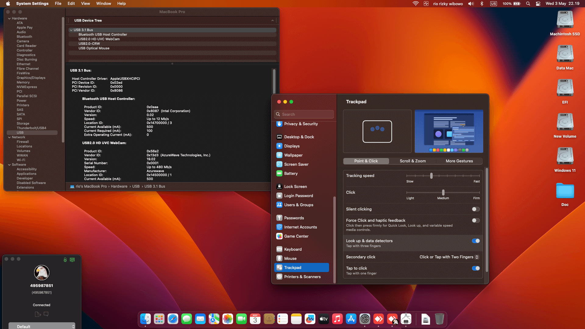This screenshot has width=585, height=329.
Task: Click Bluetooth icon in menu bar
Action: coord(482,4)
